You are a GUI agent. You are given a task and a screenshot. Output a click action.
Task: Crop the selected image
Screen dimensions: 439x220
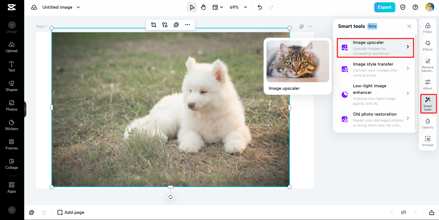click(x=154, y=25)
